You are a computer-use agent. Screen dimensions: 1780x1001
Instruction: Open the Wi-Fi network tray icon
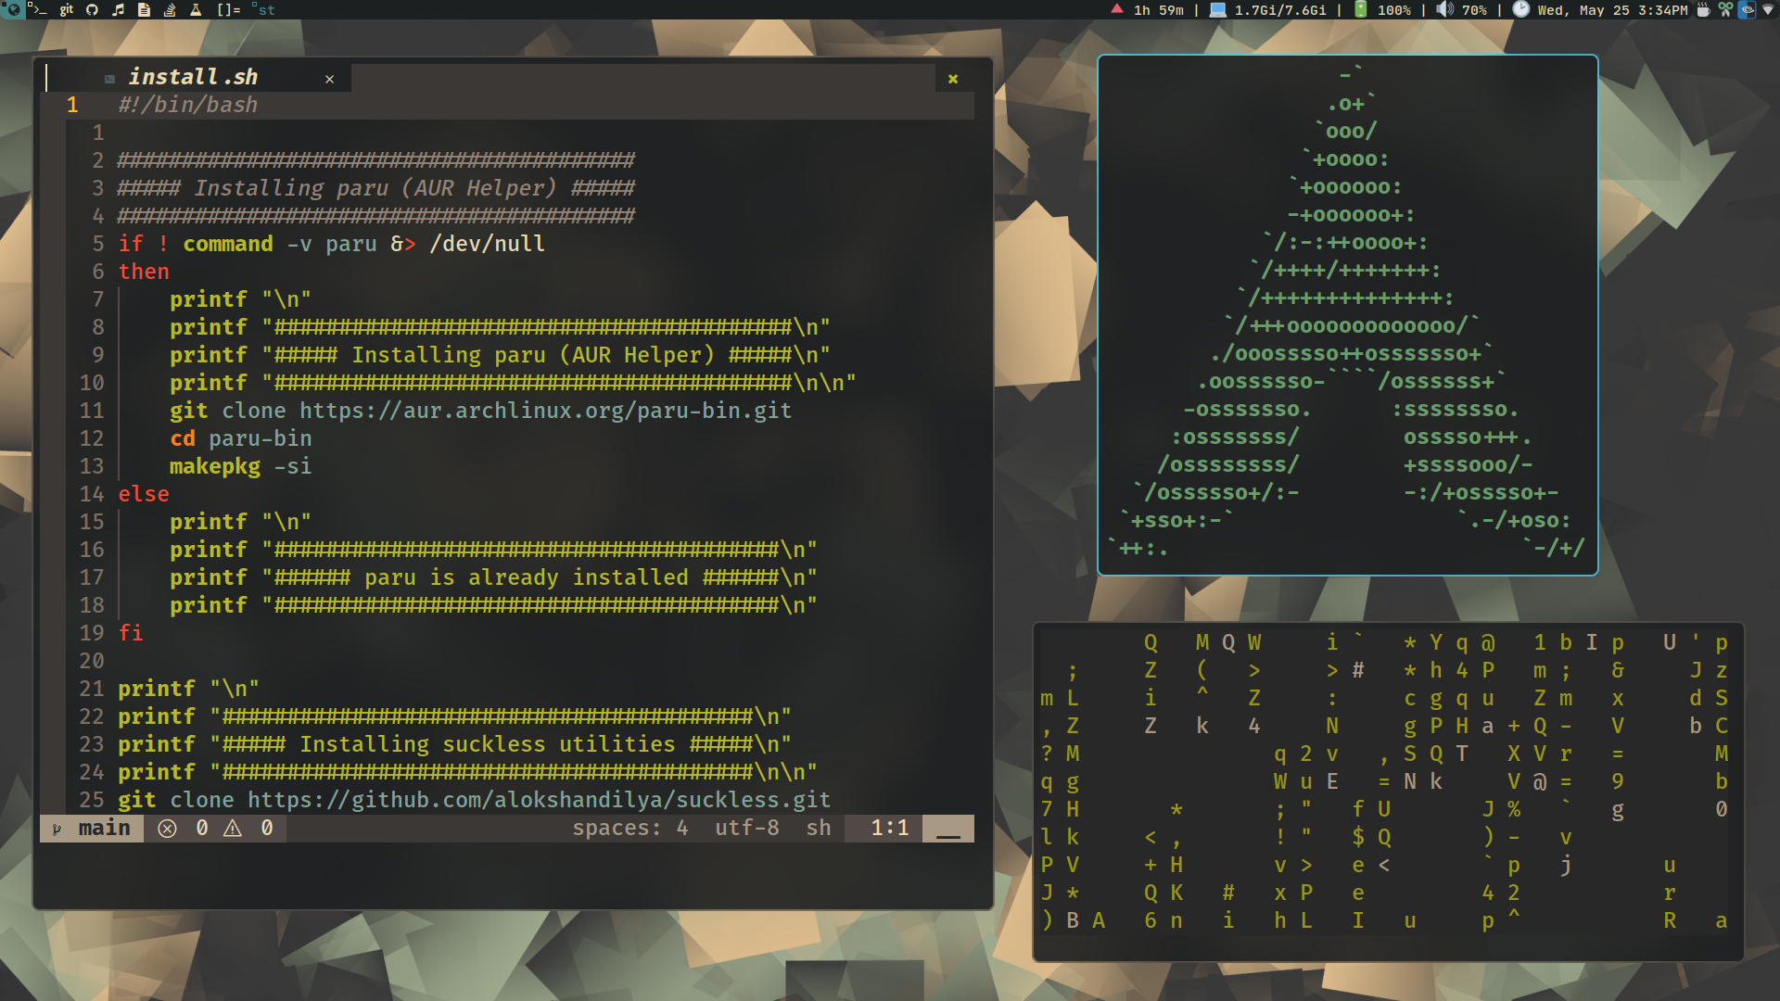click(x=1767, y=9)
